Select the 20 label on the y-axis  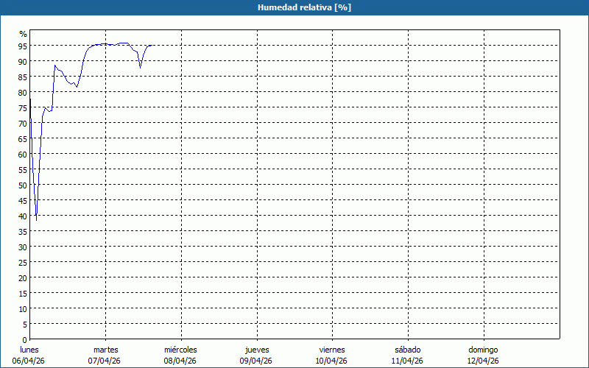[23, 277]
